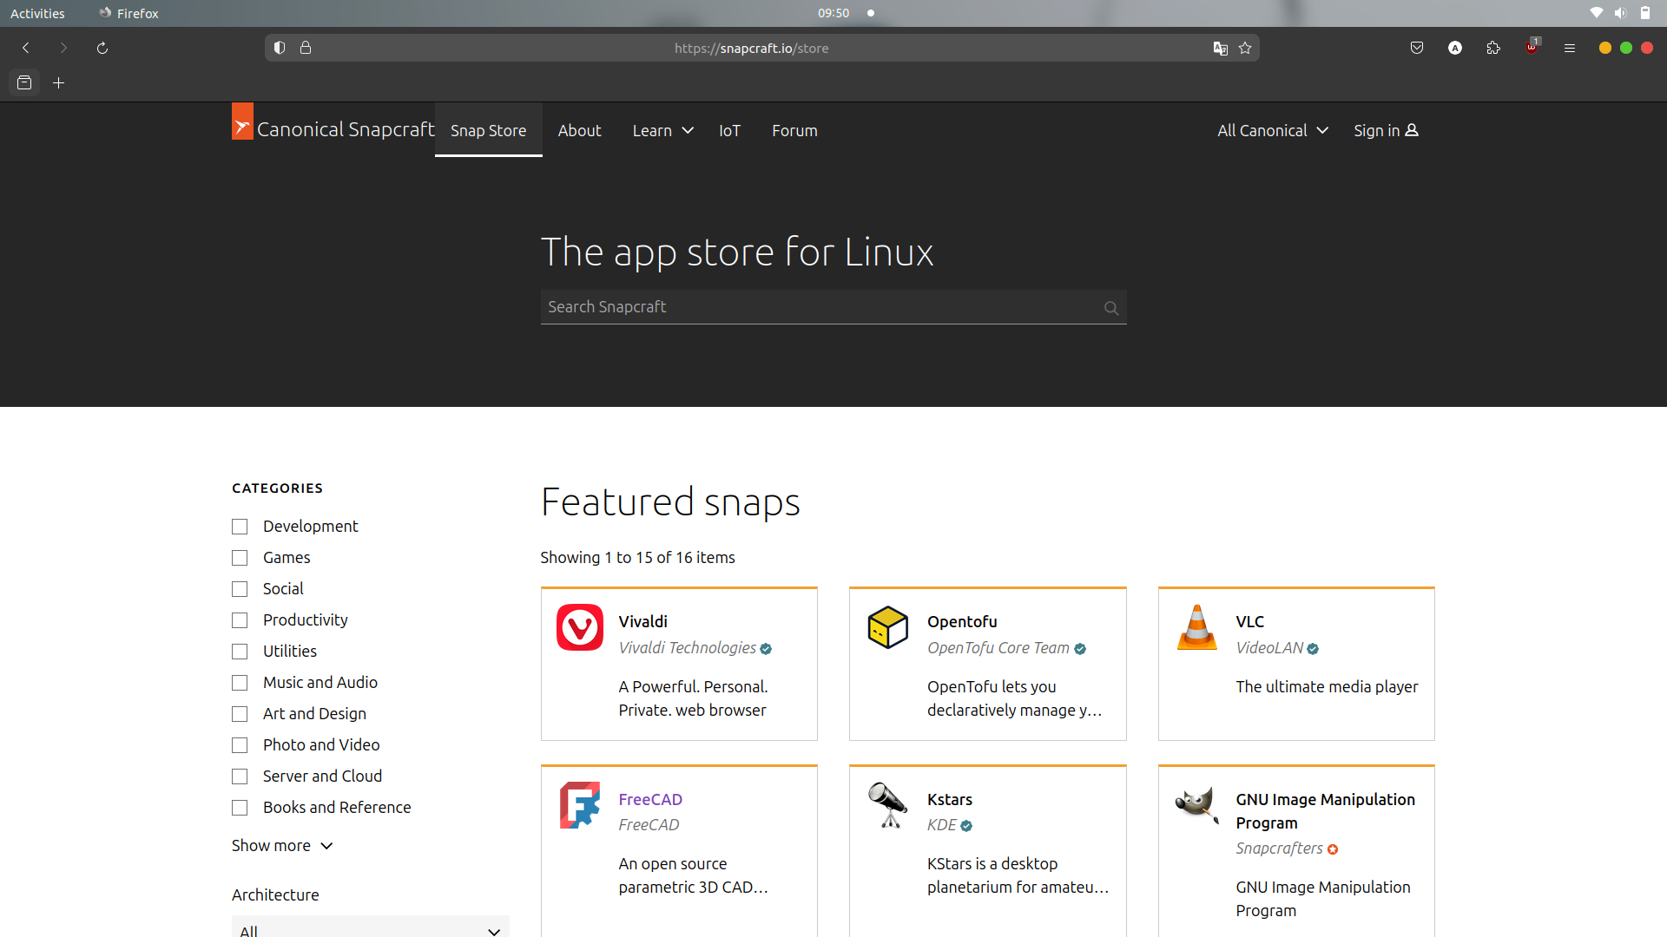Image resolution: width=1667 pixels, height=937 pixels.
Task: Expand the Learn dropdown menu
Action: (x=662, y=130)
